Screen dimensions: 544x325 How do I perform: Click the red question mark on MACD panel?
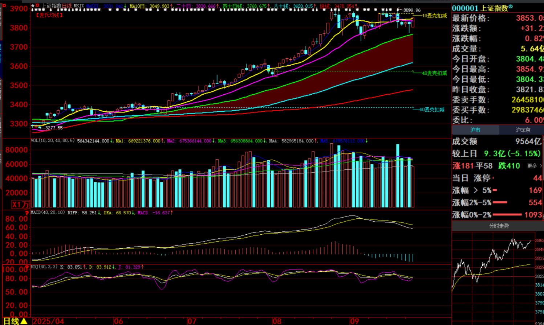pyautogui.click(x=27, y=213)
